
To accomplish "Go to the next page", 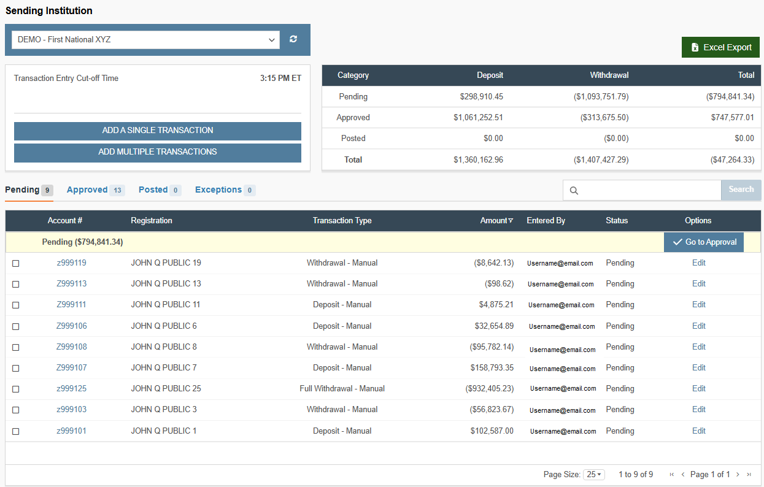I will (738, 474).
